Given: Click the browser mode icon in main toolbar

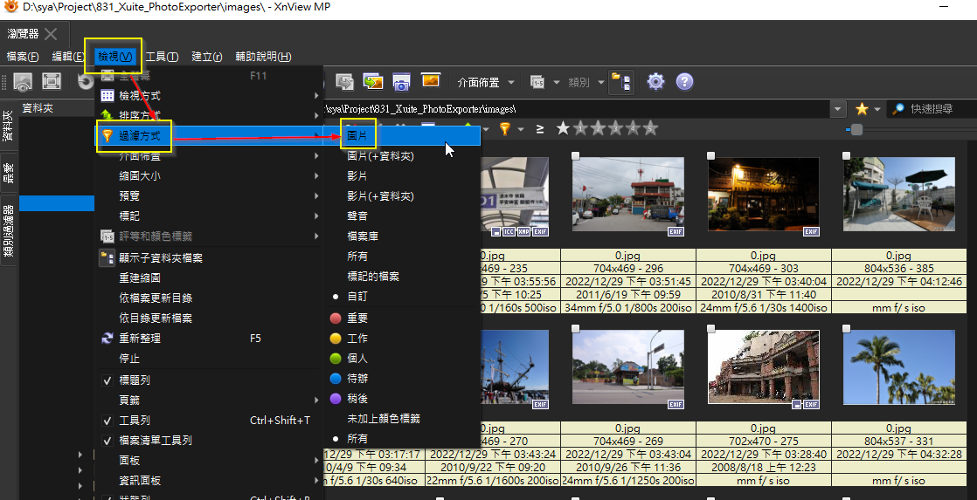Looking at the screenshot, I should pyautogui.click(x=23, y=81).
